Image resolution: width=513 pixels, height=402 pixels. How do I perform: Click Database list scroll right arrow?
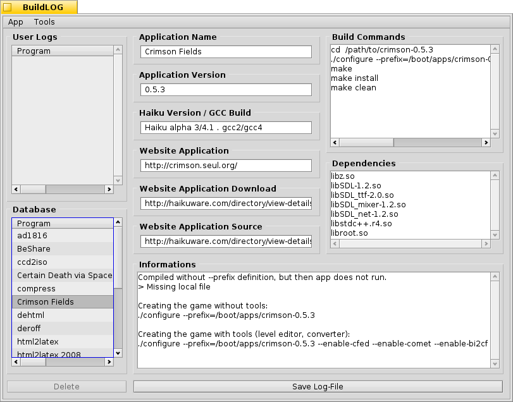109,362
